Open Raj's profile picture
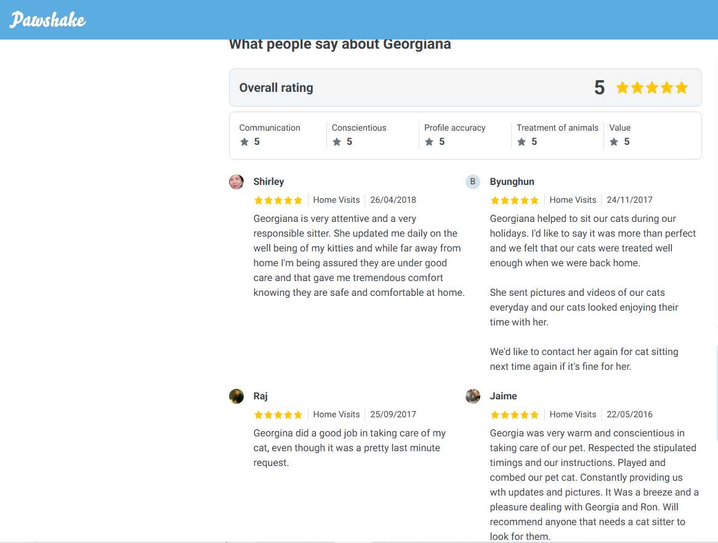Image resolution: width=718 pixels, height=543 pixels. coord(236,396)
